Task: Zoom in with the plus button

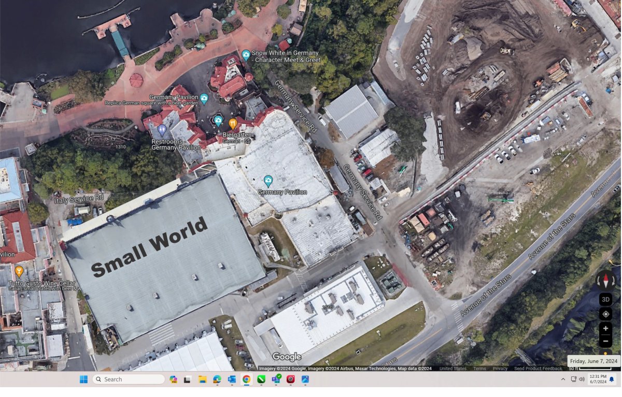Action: coord(605,329)
